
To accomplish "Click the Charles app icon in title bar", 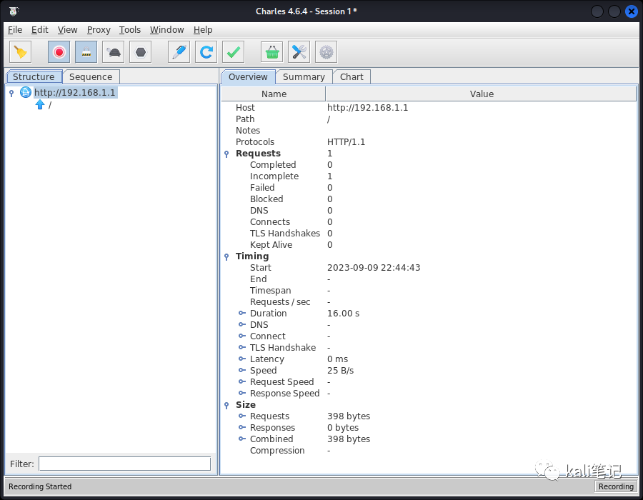I will (14, 11).
